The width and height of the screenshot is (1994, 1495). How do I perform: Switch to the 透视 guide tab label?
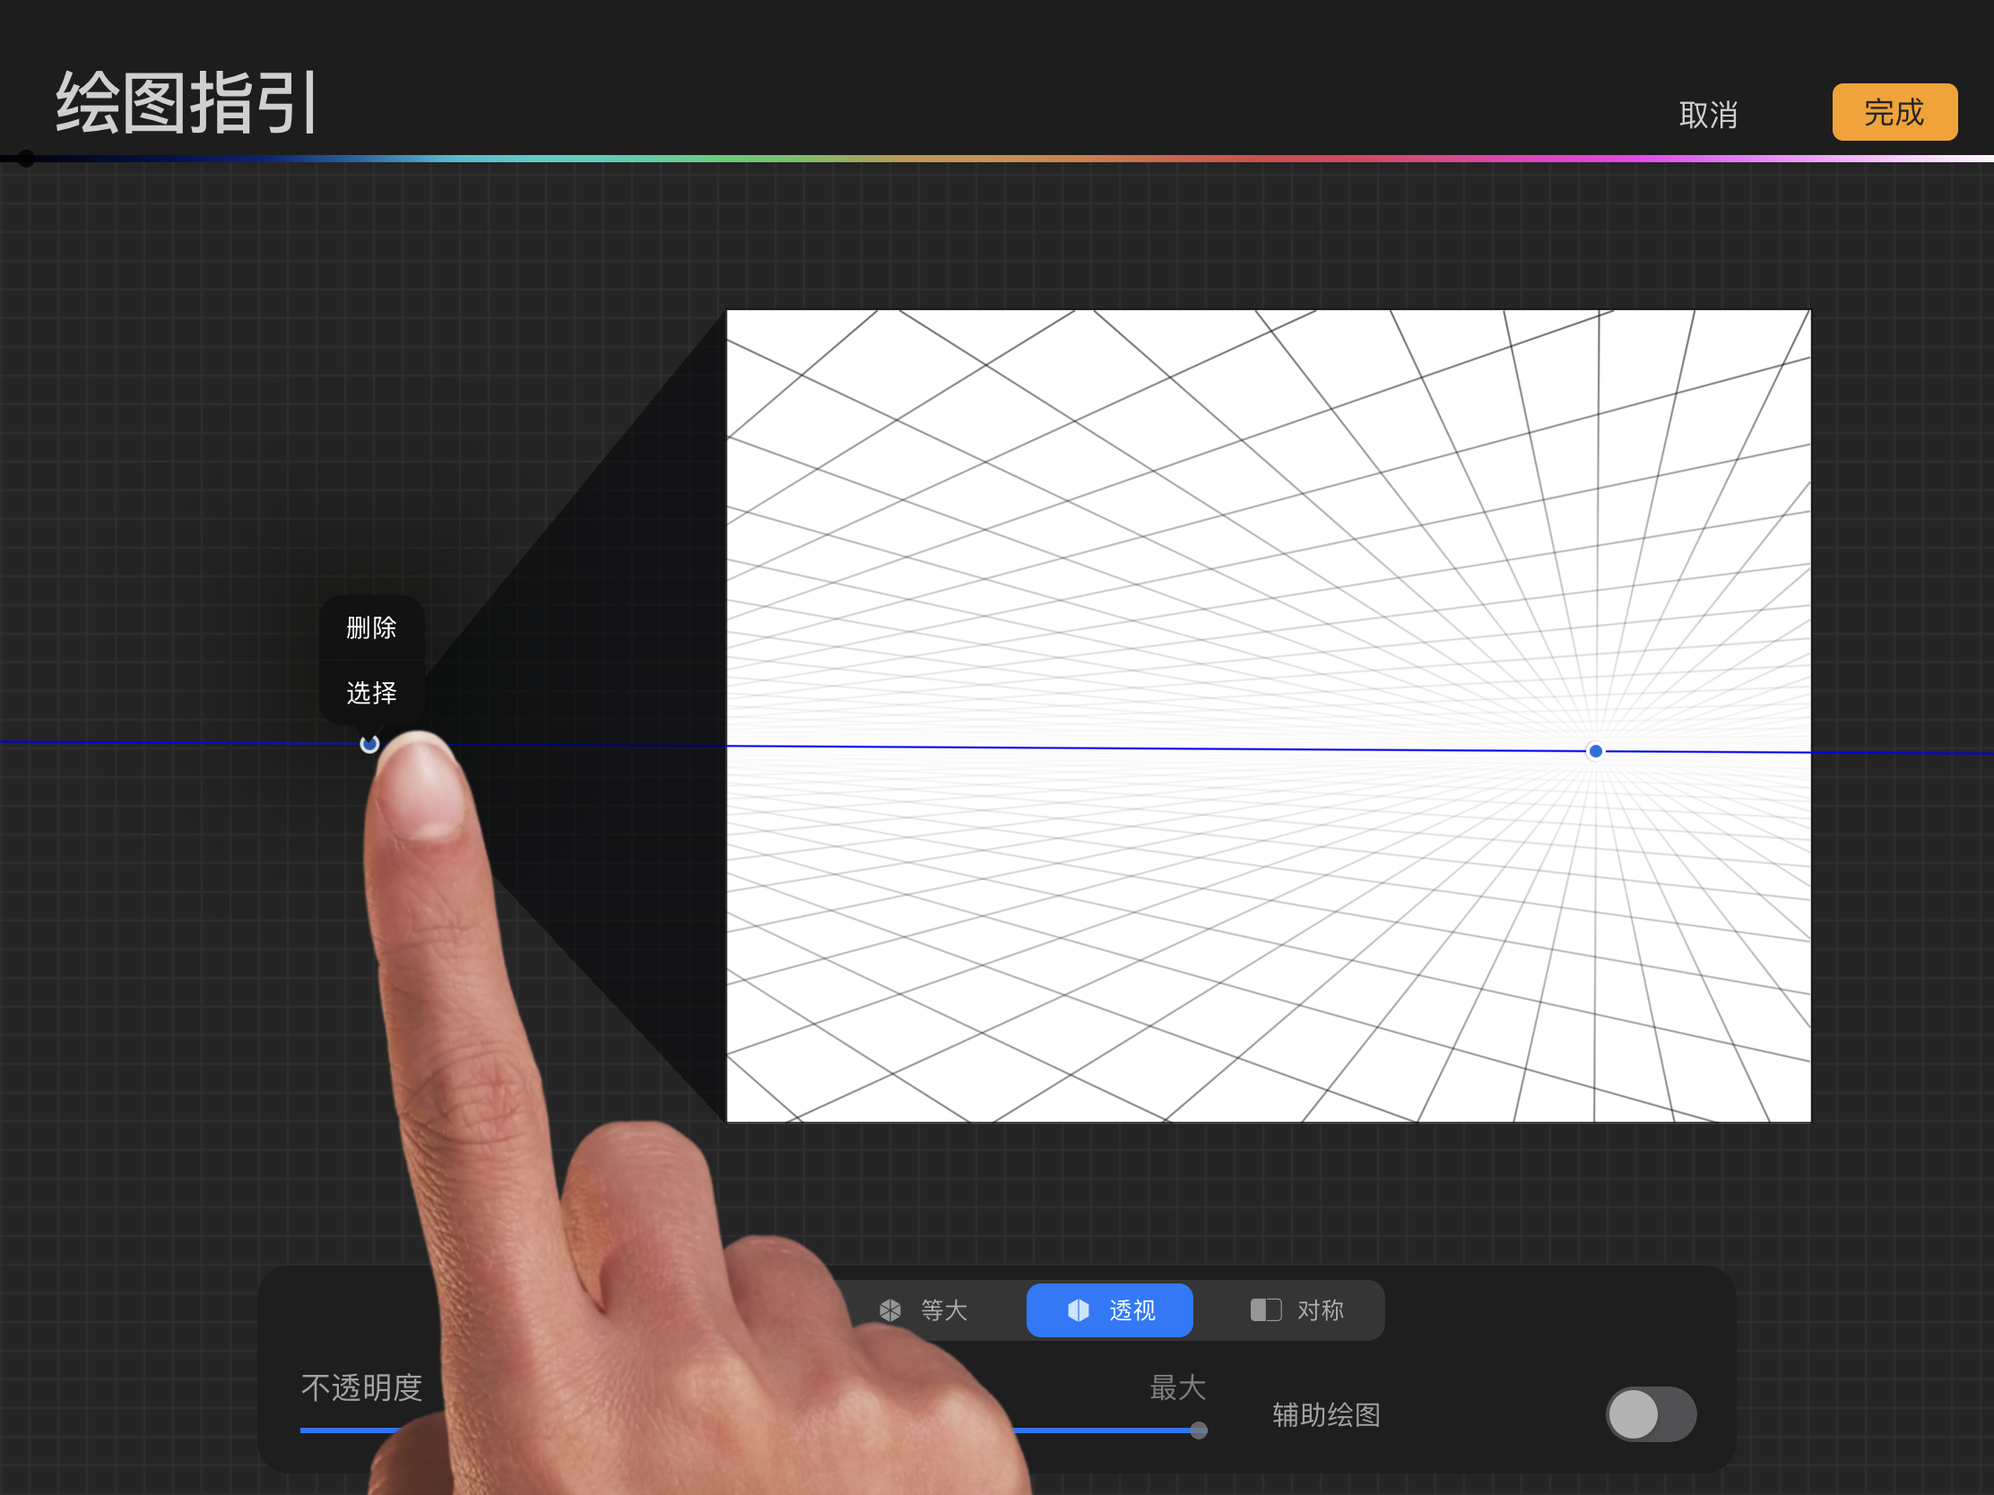tap(1132, 1309)
